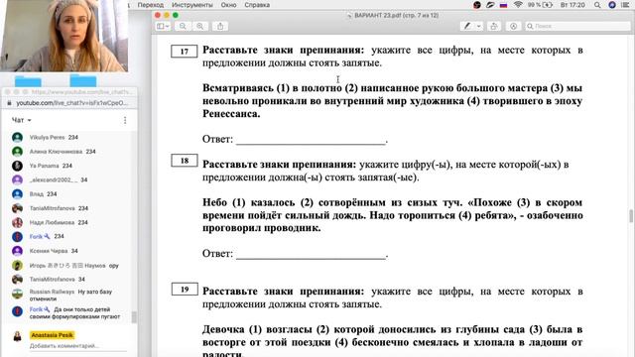Focus the Preview search field
This screenshot has width=635, height=357.
pos(577,27)
